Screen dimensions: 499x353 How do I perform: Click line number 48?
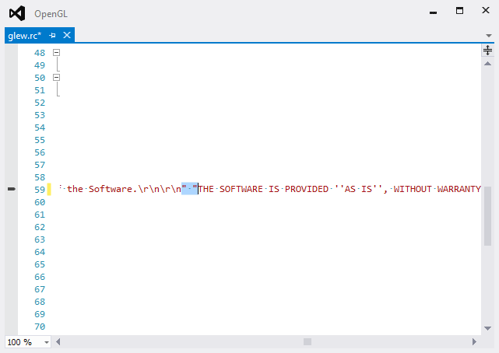40,53
